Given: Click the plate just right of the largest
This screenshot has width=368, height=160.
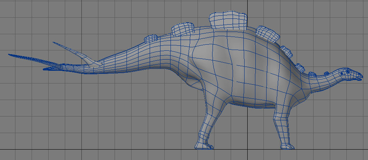Looking at the screenshot, I should (267, 34).
